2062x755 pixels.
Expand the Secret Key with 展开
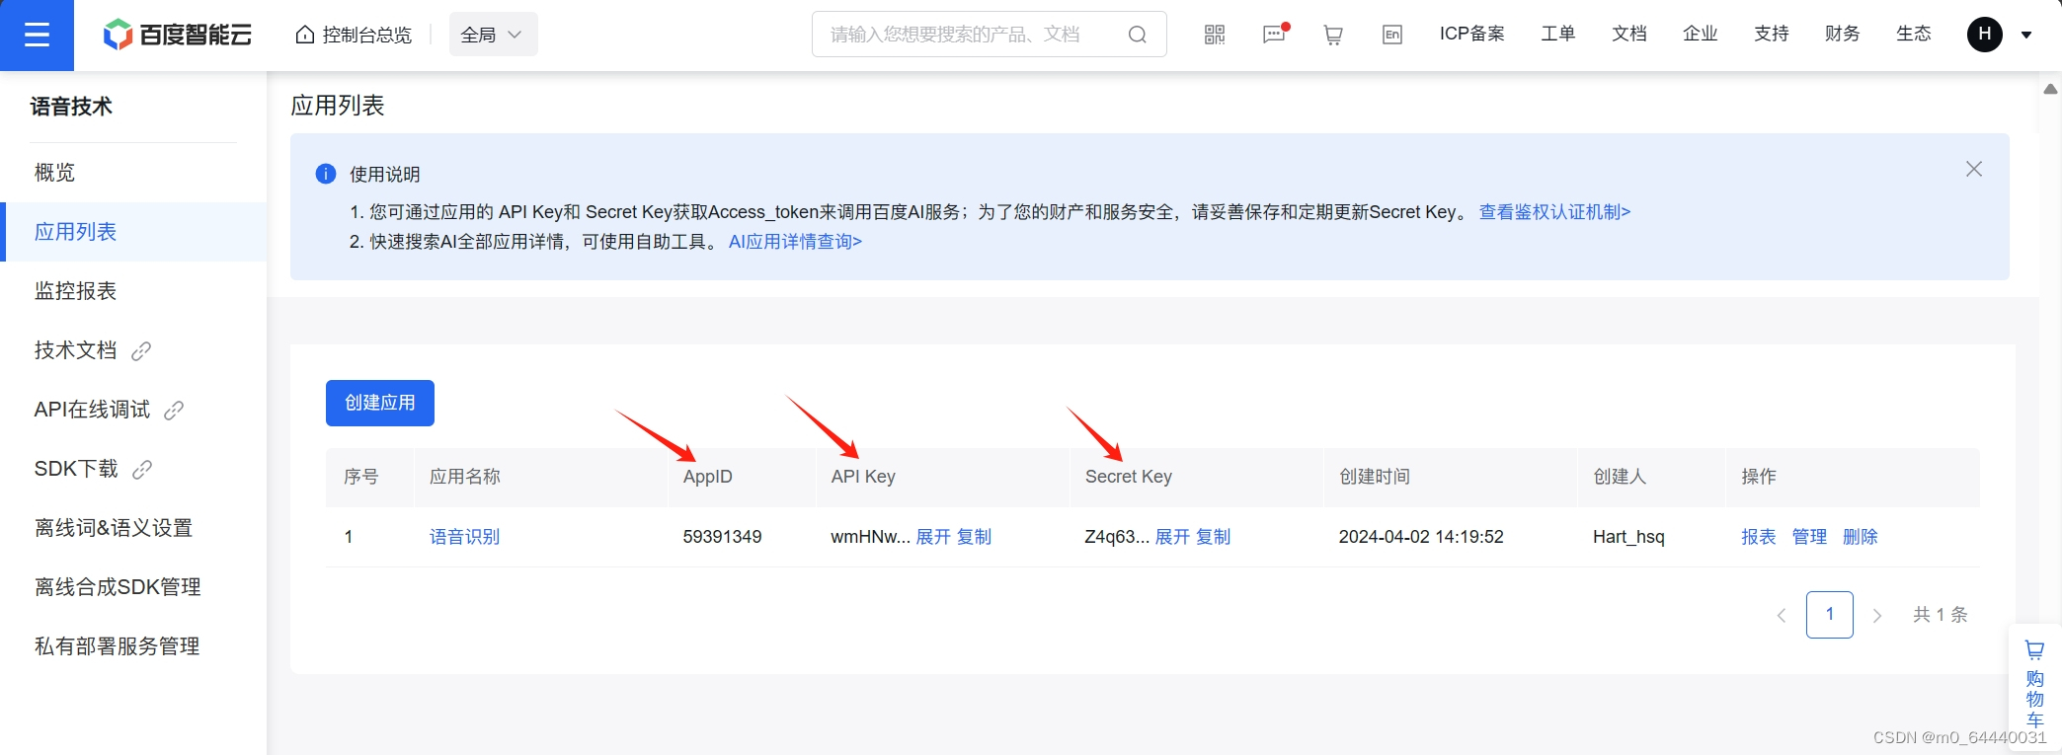click(x=1172, y=537)
